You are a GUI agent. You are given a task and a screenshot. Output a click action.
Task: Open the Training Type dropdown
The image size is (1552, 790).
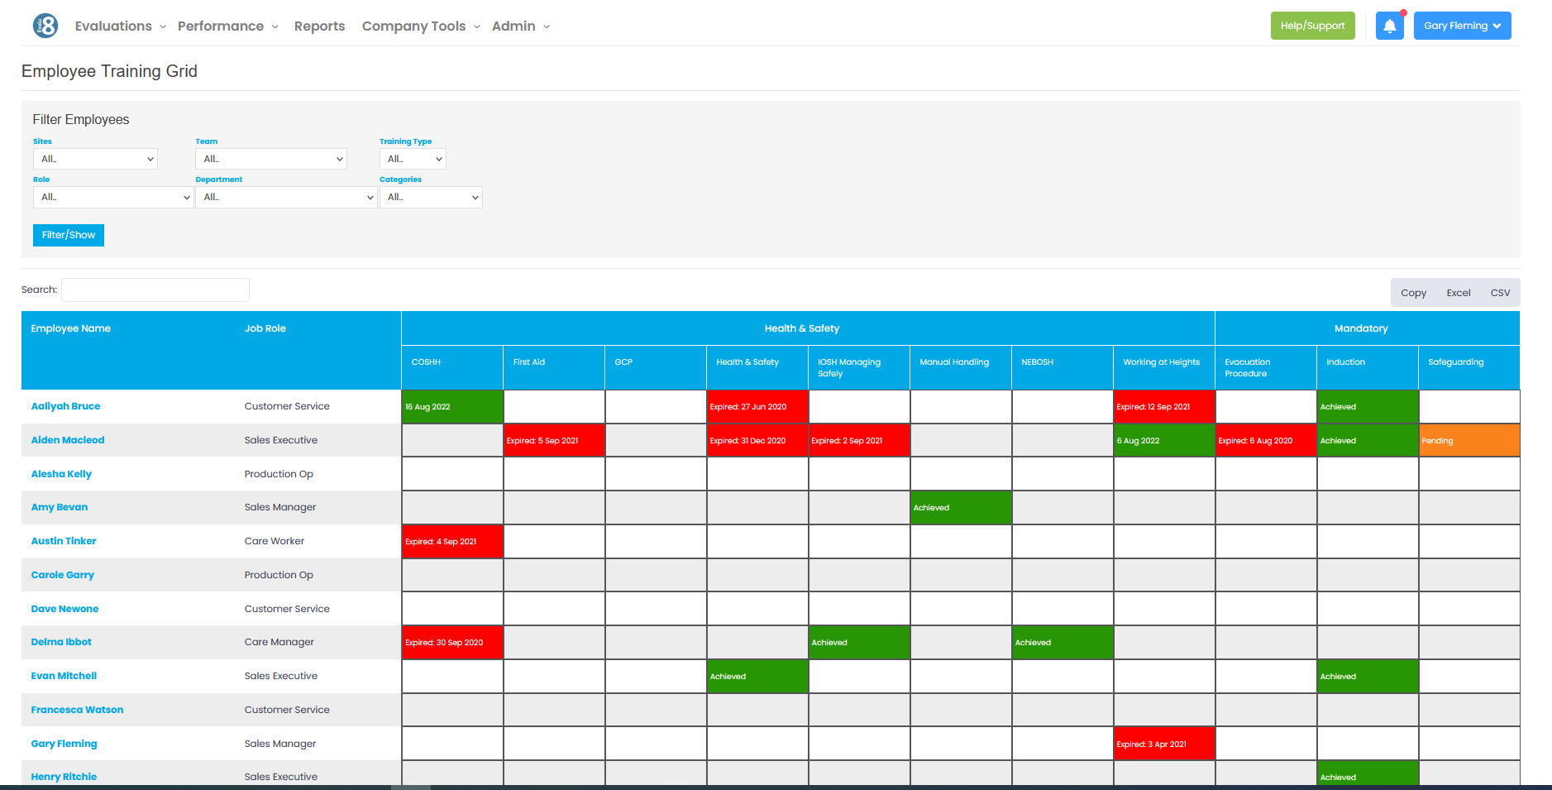pos(412,159)
